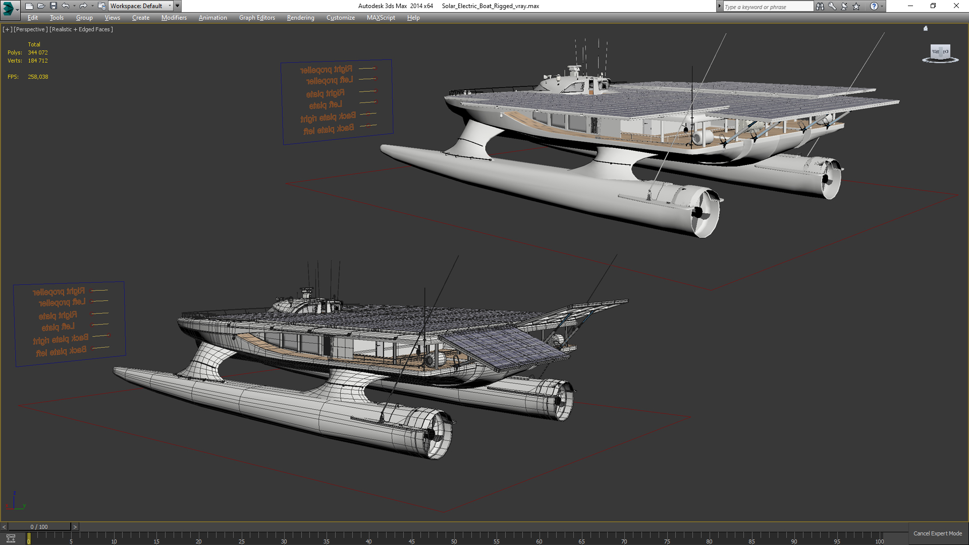Click the [Realistic + Edged Faces] shading label

click(81, 29)
